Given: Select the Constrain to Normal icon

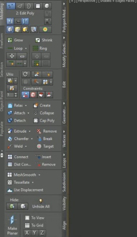Looking at the screenshot, I should pos(49,95).
